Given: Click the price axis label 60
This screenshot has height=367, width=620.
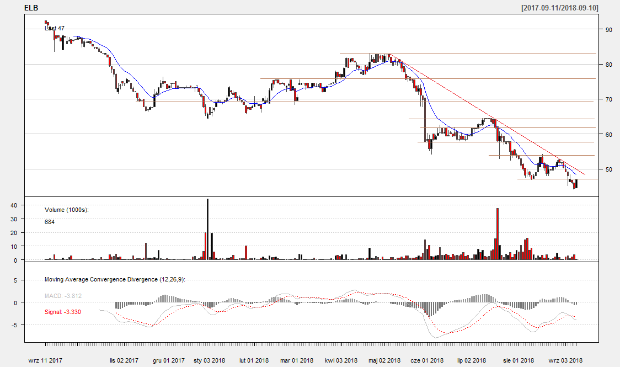Looking at the screenshot, I should click(608, 135).
